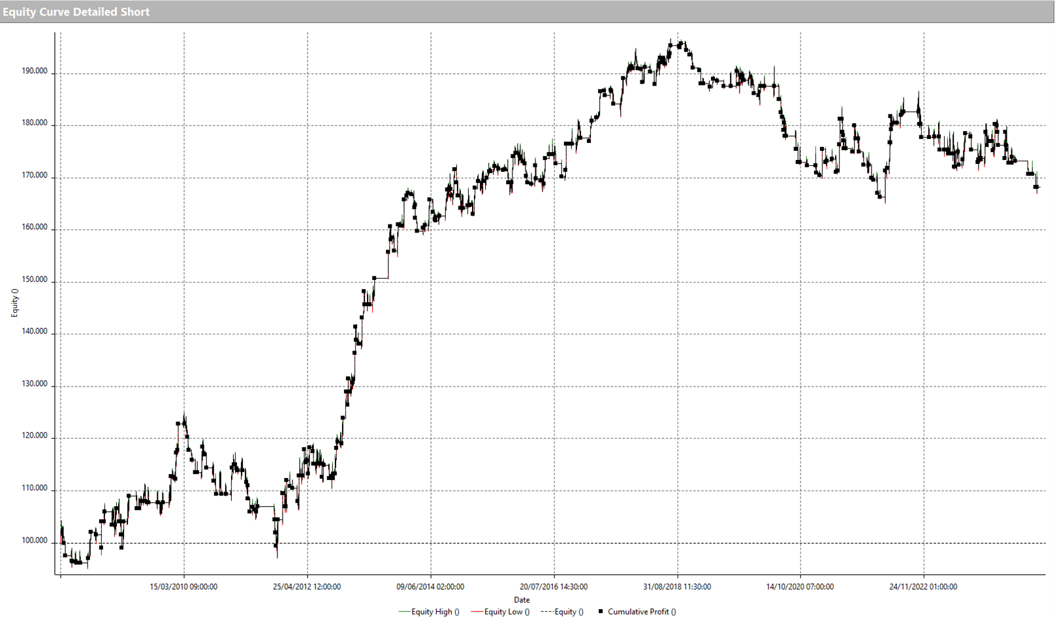Toggle the Equity Low series legend label

pyautogui.click(x=507, y=612)
